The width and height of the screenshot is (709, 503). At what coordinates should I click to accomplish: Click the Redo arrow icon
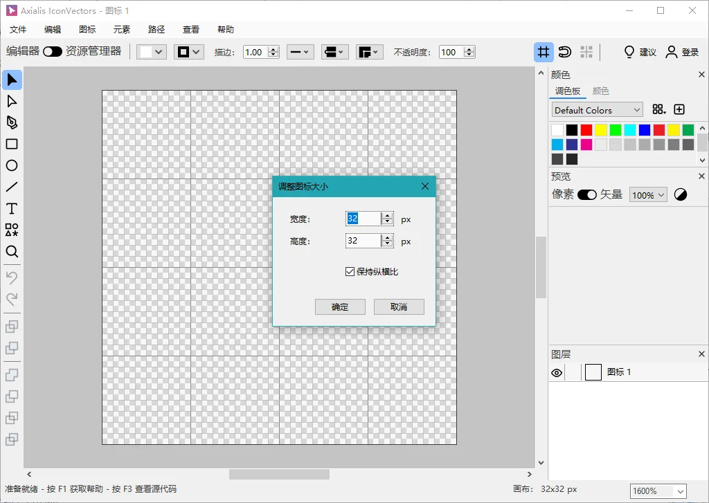click(12, 299)
